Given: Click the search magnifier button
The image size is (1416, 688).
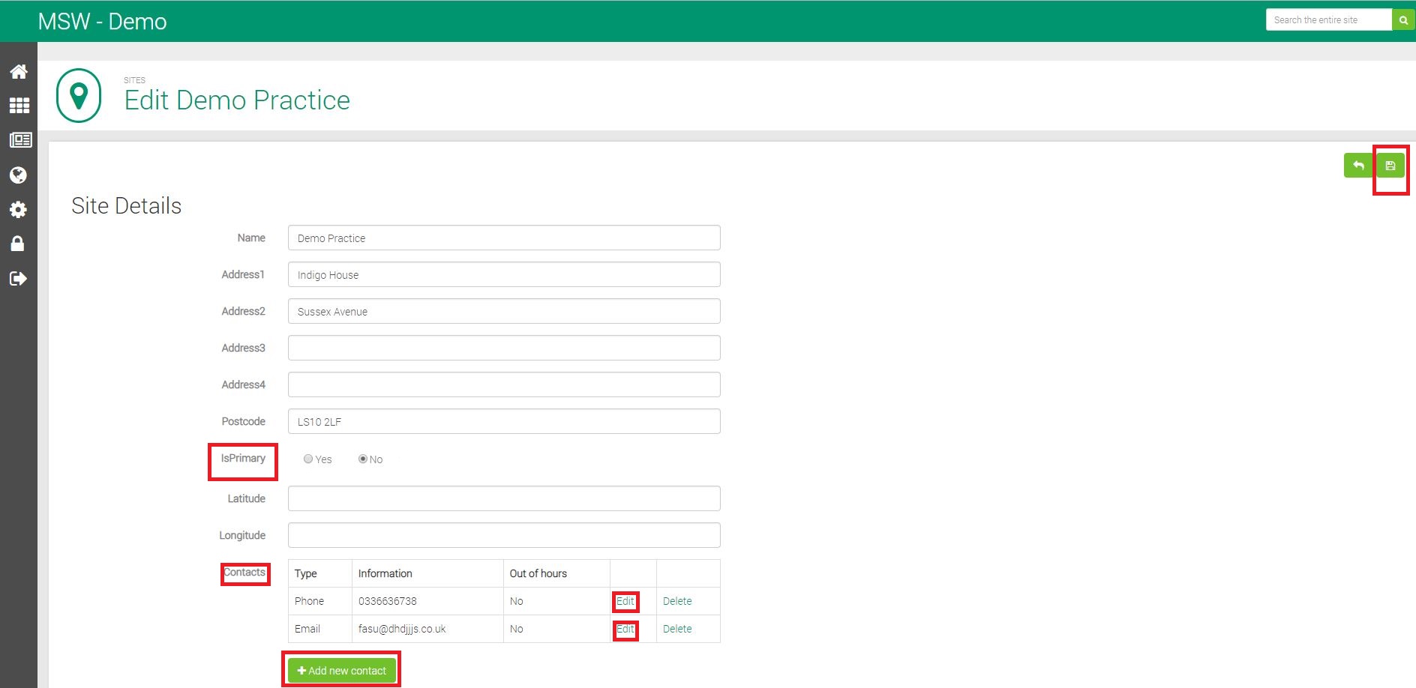Looking at the screenshot, I should 1403,20.
